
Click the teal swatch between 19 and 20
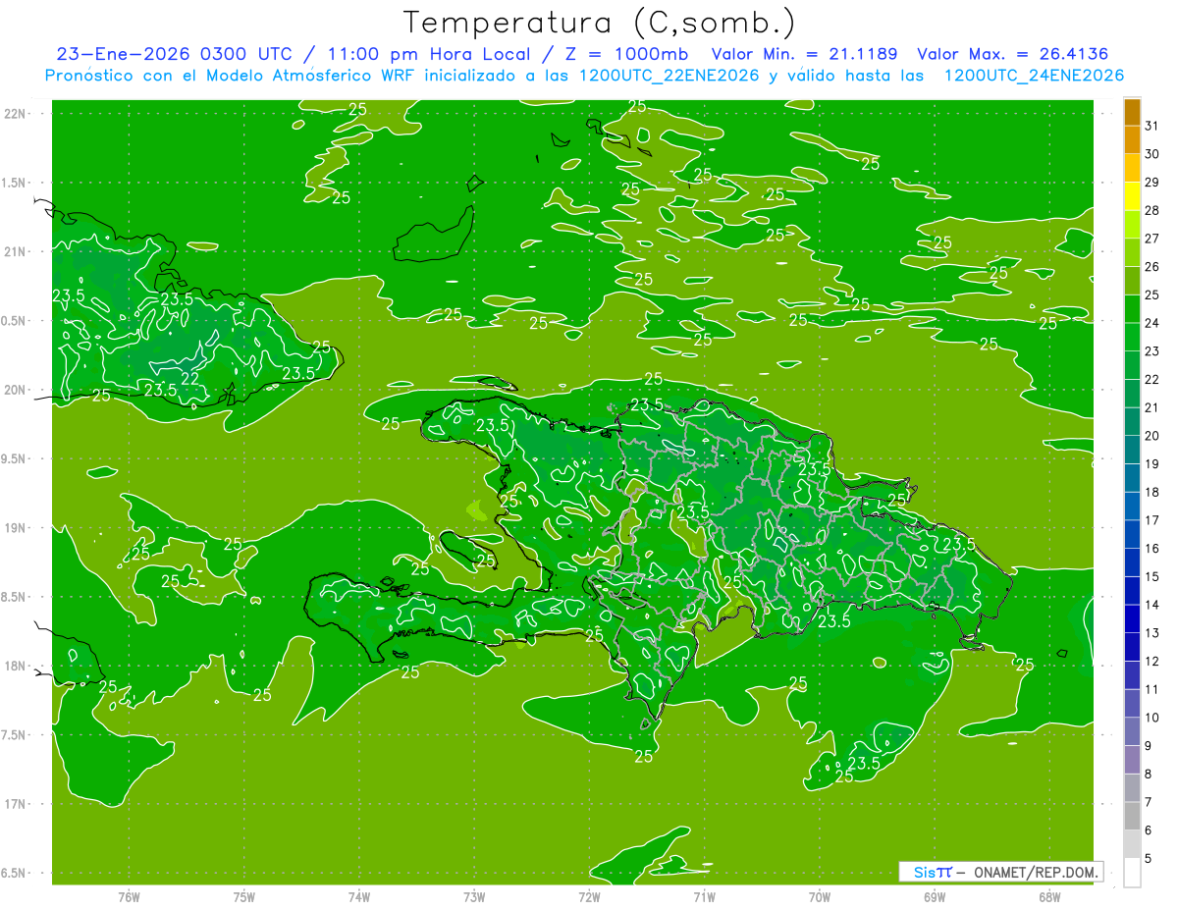(x=1132, y=450)
